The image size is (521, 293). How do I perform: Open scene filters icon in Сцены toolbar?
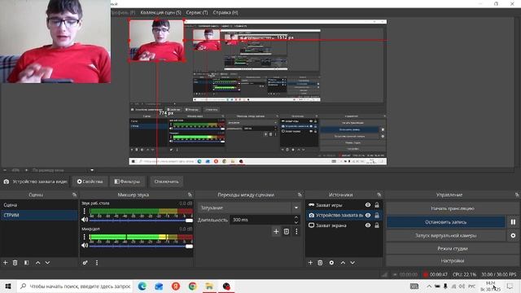(27, 262)
